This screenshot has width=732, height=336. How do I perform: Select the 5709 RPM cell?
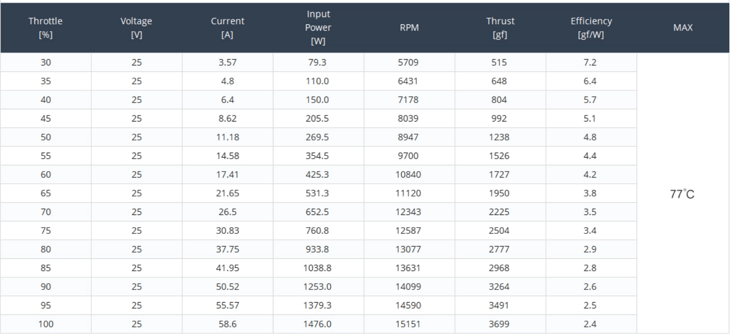click(408, 62)
